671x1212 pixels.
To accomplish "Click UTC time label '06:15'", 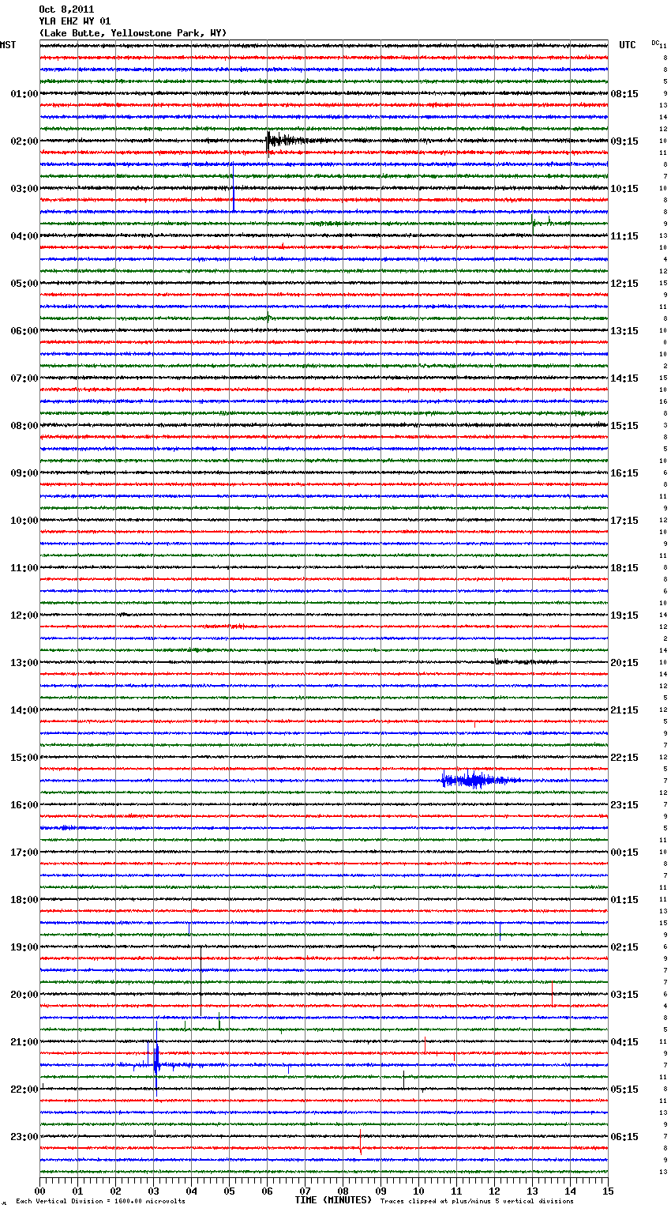I will pyautogui.click(x=624, y=1137).
